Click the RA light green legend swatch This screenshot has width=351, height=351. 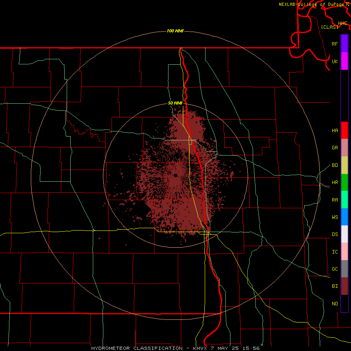[x=344, y=200]
